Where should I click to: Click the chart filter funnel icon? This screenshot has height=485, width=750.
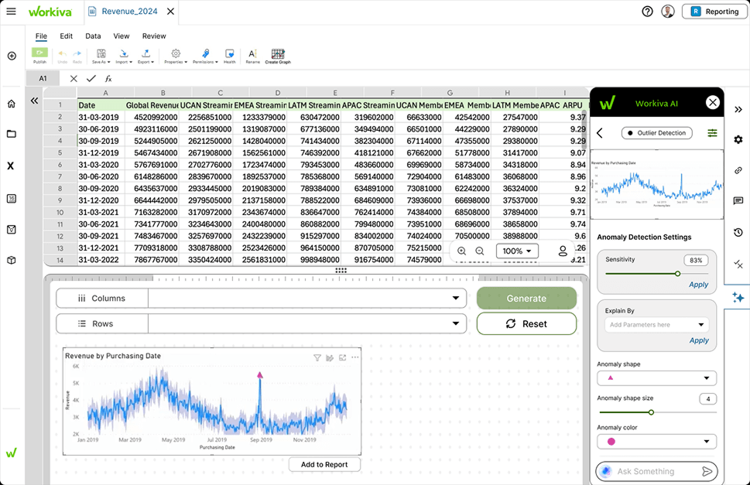(x=317, y=357)
